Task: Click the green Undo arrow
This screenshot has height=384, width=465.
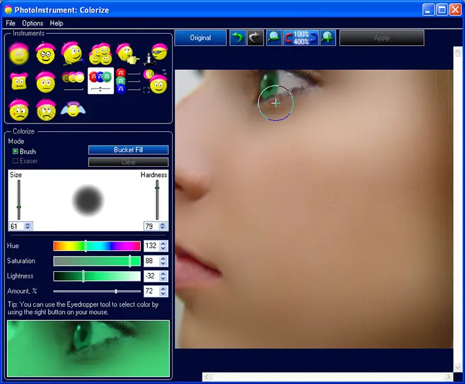Action: pos(238,38)
